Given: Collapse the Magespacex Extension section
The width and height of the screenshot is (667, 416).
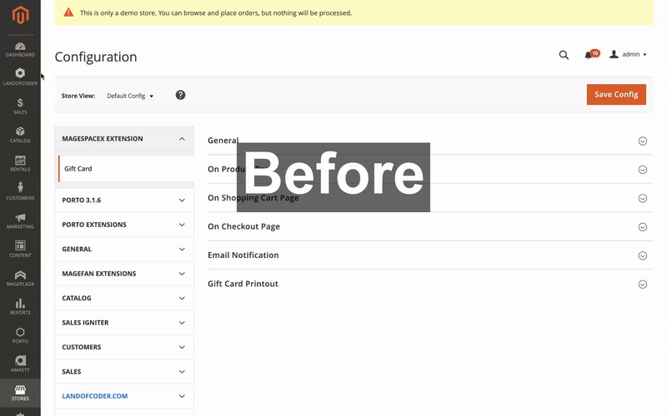Looking at the screenshot, I should point(124,139).
